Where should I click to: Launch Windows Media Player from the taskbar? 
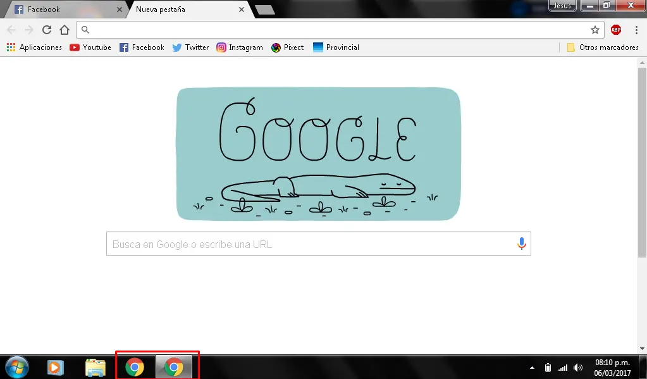click(x=55, y=367)
